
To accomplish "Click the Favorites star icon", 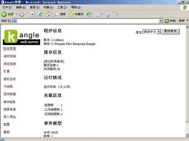I will coord(71,14).
